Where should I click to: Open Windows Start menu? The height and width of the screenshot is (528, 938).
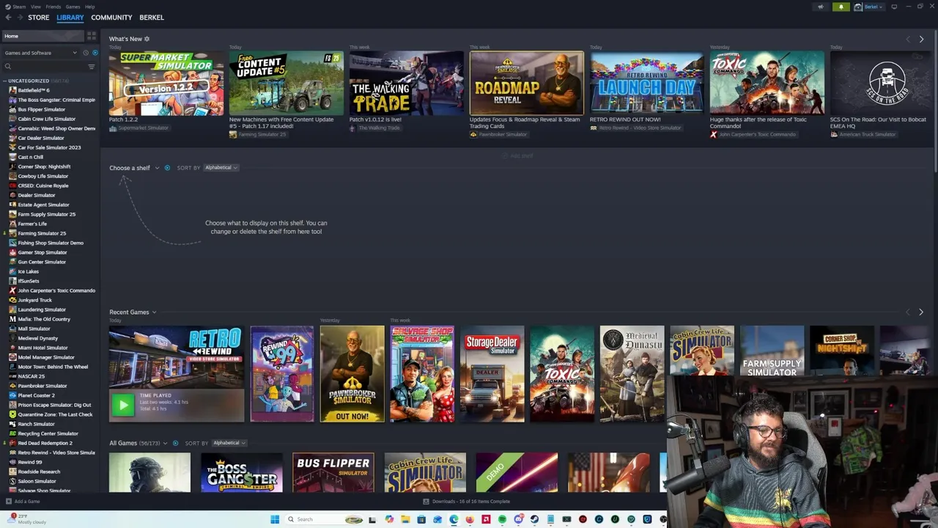[275, 519]
